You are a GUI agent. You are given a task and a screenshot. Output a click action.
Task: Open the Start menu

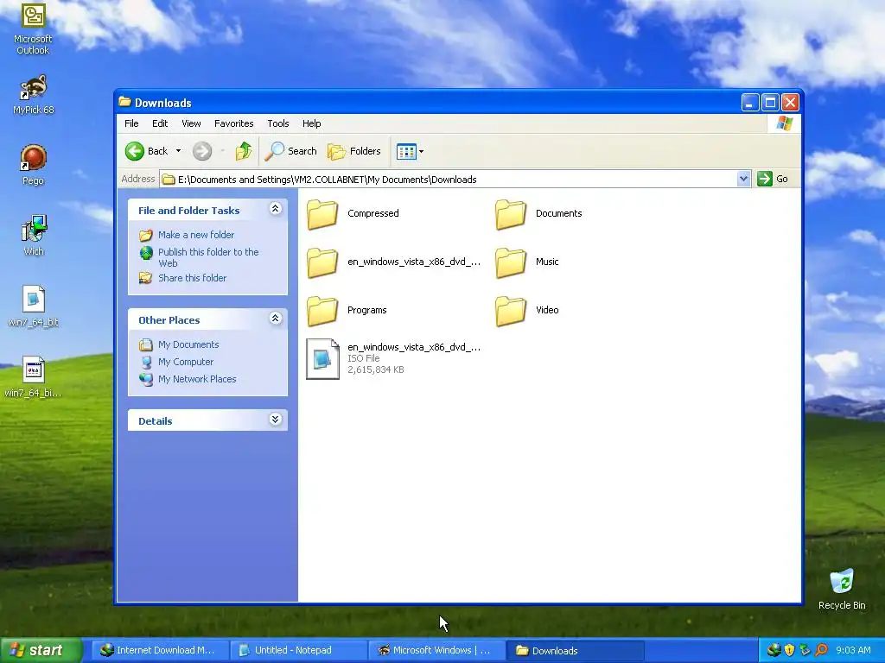pyautogui.click(x=40, y=650)
